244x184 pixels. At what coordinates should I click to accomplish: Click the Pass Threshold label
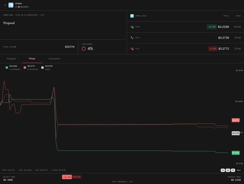point(122,181)
